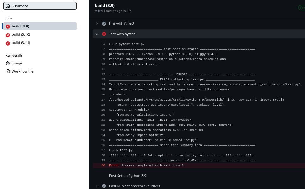
Task: Click the failure icon beside build (3.11)
Action: point(8,43)
